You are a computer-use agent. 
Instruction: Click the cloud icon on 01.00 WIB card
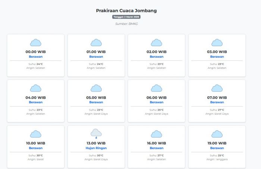[96, 43]
